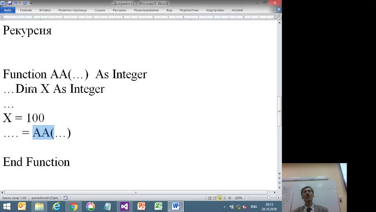Click the Undo arrow icon
This screenshot has width=376, height=212.
click(x=16, y=3)
